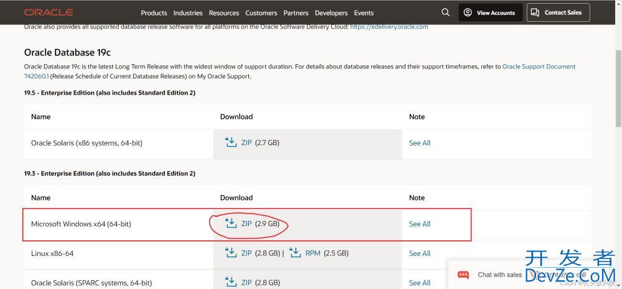The height and width of the screenshot is (289, 622).
Task: Click the ZIP download icon in Linux x86-64 row
Action: pos(231,253)
